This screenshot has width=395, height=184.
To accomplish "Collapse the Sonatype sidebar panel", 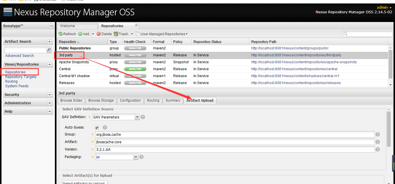I will (x=51, y=26).
